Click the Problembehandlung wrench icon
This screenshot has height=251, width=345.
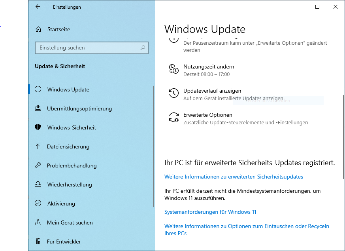tap(38, 165)
